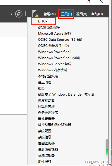Viewport: 112px width, 166px height.
Task: Open the 帮助(H) menu
Action: 97,14
